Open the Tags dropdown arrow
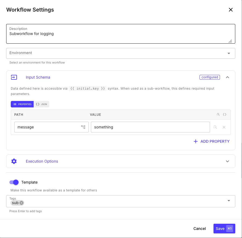Image resolution: width=242 pixels, height=238 pixels. [x=229, y=201]
